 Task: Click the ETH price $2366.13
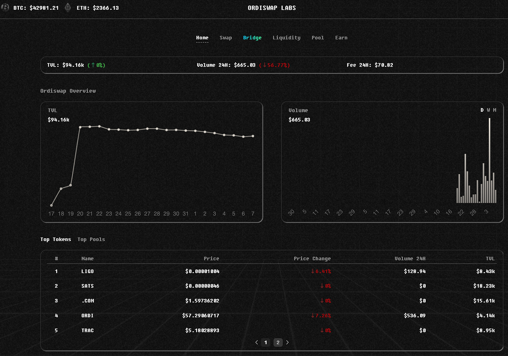[106, 8]
